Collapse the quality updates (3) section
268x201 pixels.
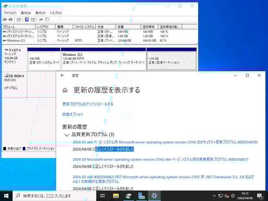[67, 135]
